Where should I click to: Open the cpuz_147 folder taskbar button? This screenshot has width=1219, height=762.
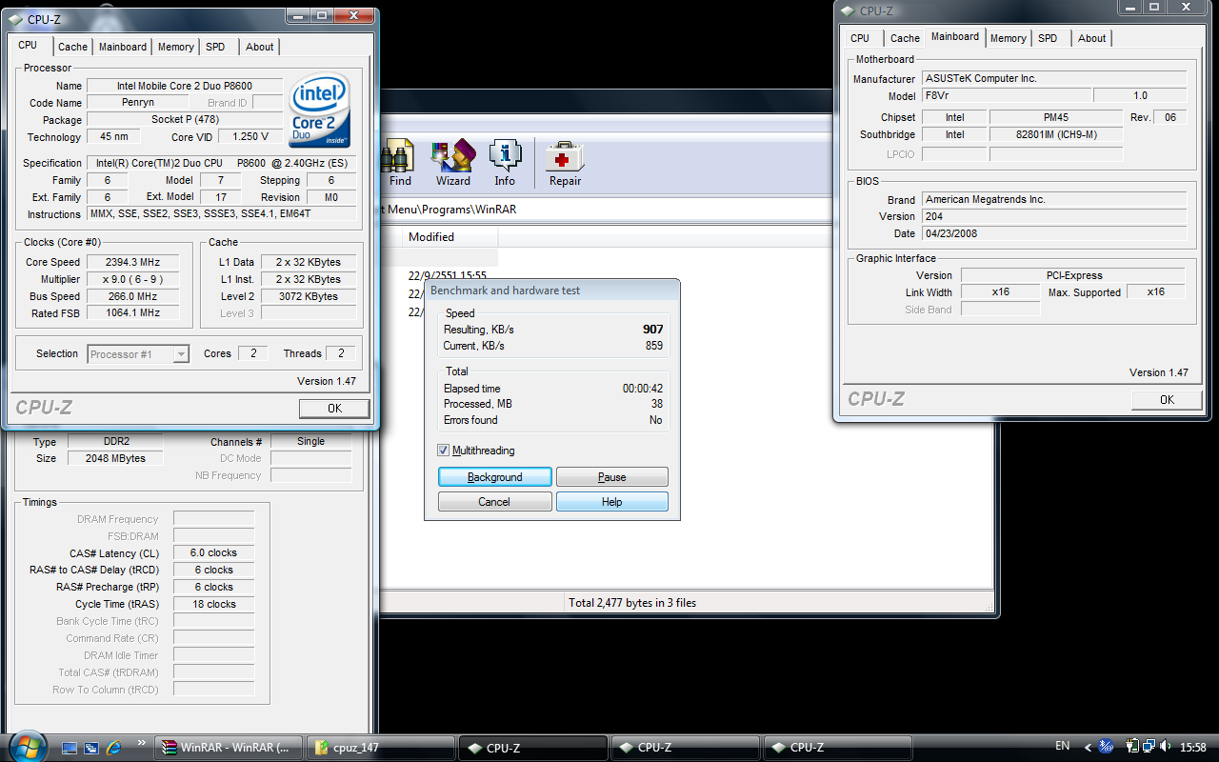[x=380, y=748]
